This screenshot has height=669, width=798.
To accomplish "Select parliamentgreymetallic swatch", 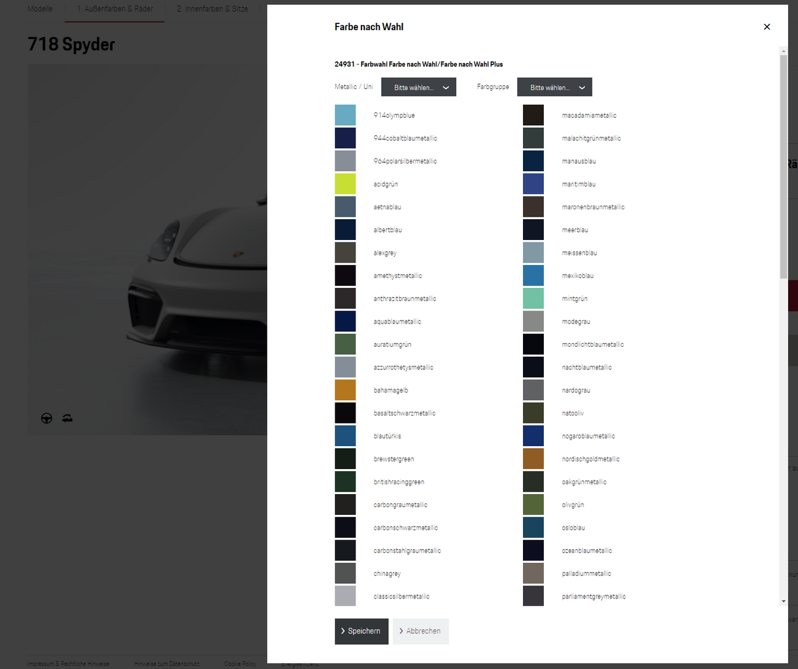I will (x=533, y=596).
